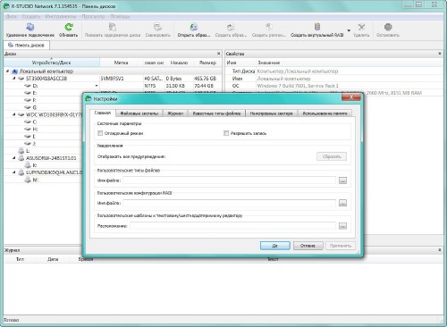Select drive D: partition in the tree

35,86
